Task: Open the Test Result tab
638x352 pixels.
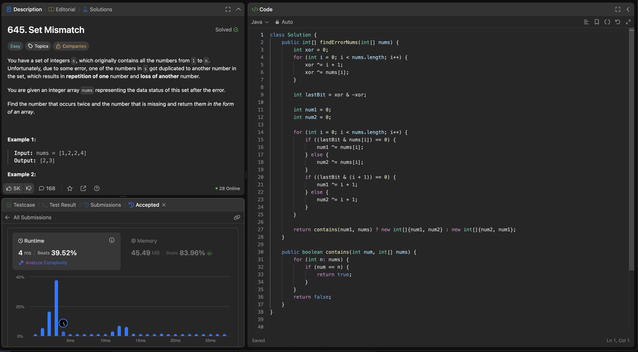Action: click(x=59, y=205)
